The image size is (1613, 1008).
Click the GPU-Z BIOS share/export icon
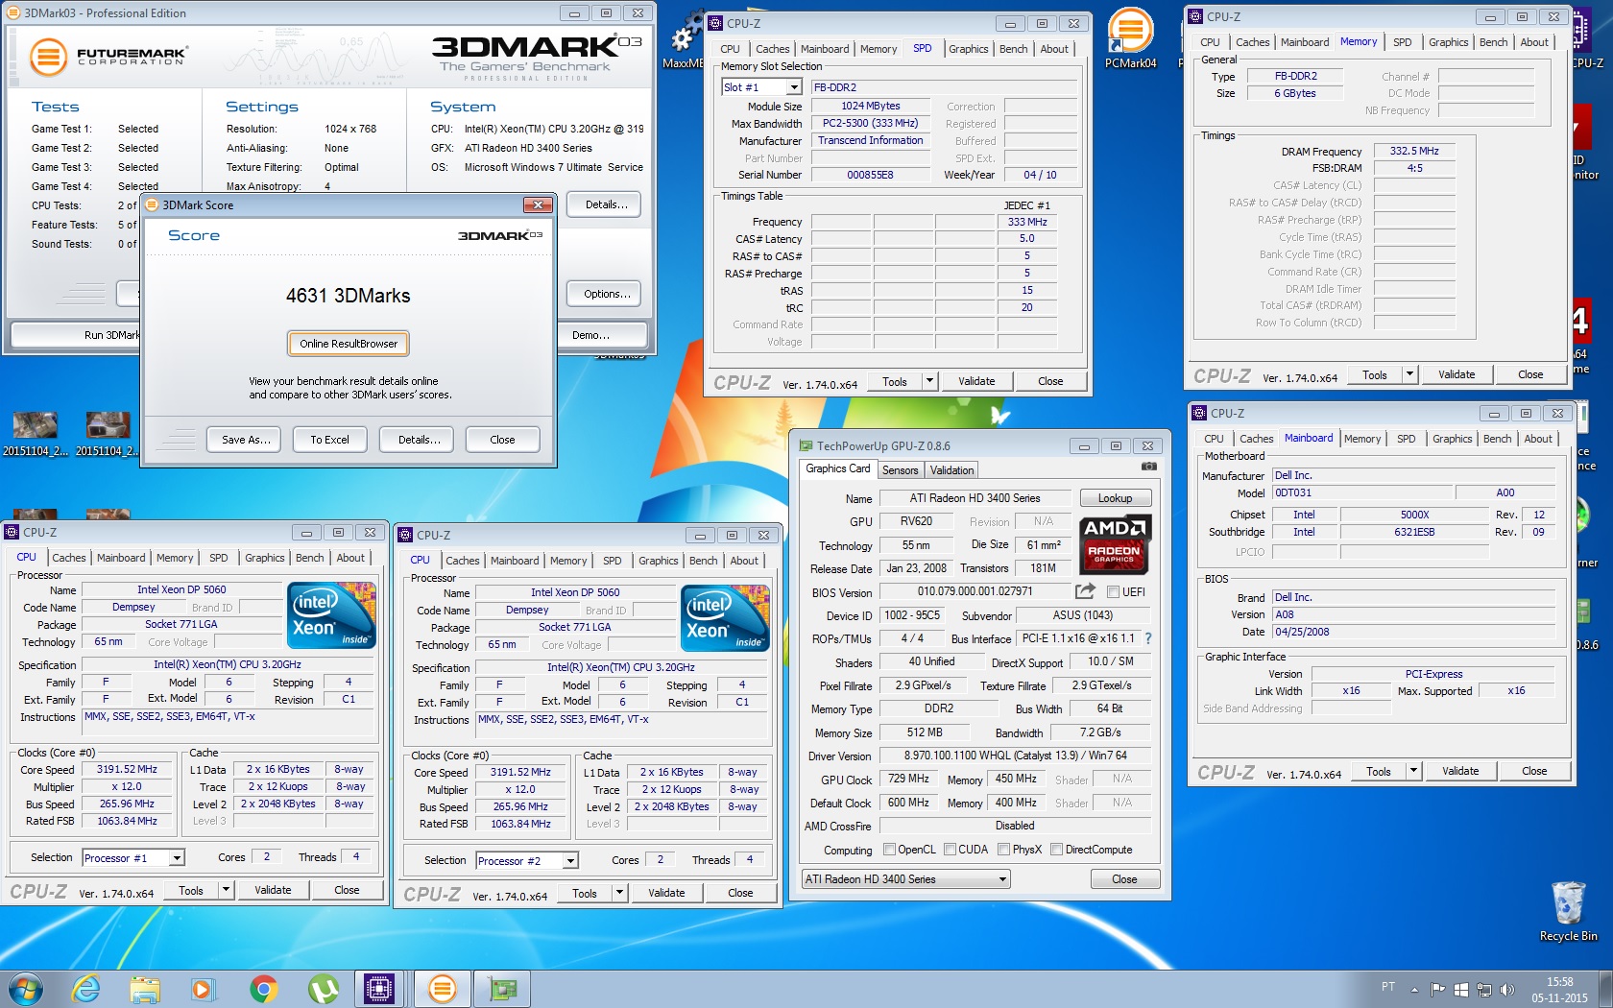coord(1085,591)
